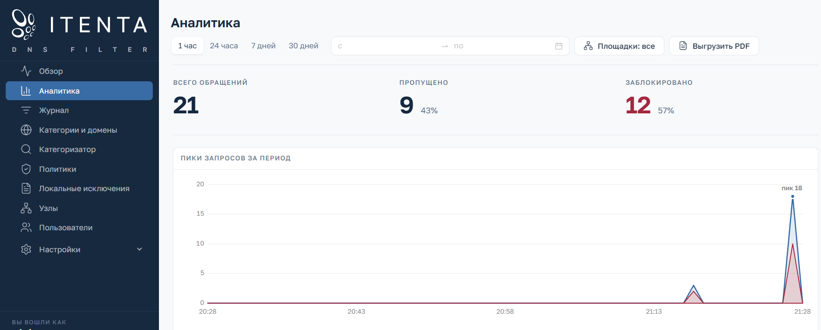Go to the Узлы page
The width and height of the screenshot is (821, 330).
coord(79,208)
